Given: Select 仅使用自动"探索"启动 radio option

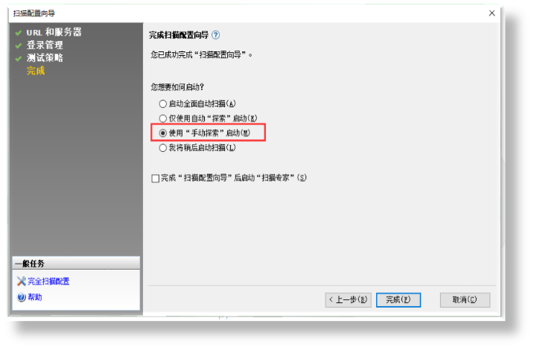Looking at the screenshot, I should [x=163, y=118].
